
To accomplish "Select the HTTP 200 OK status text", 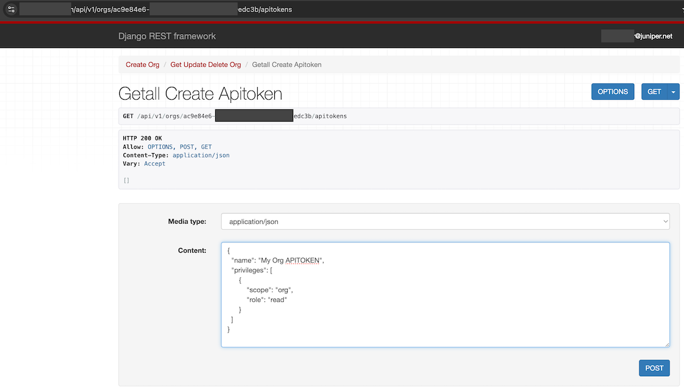I will pyautogui.click(x=142, y=138).
